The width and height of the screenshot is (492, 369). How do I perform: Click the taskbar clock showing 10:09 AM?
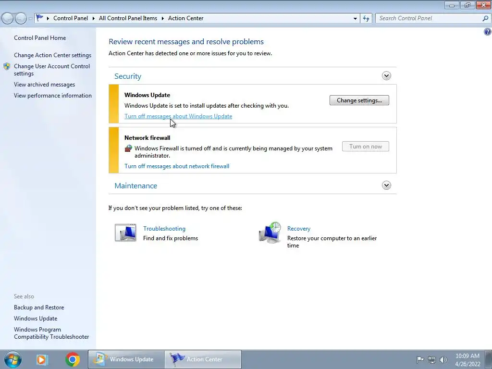pyautogui.click(x=467, y=360)
